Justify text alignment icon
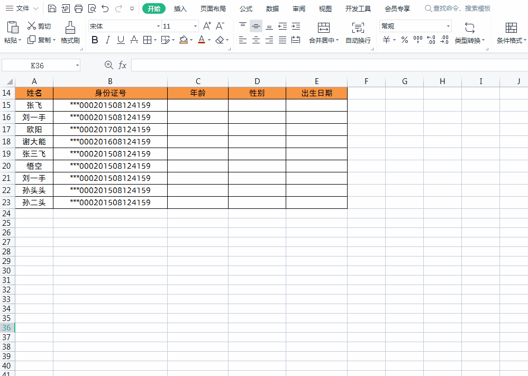The width and height of the screenshot is (528, 376). [x=283, y=40]
